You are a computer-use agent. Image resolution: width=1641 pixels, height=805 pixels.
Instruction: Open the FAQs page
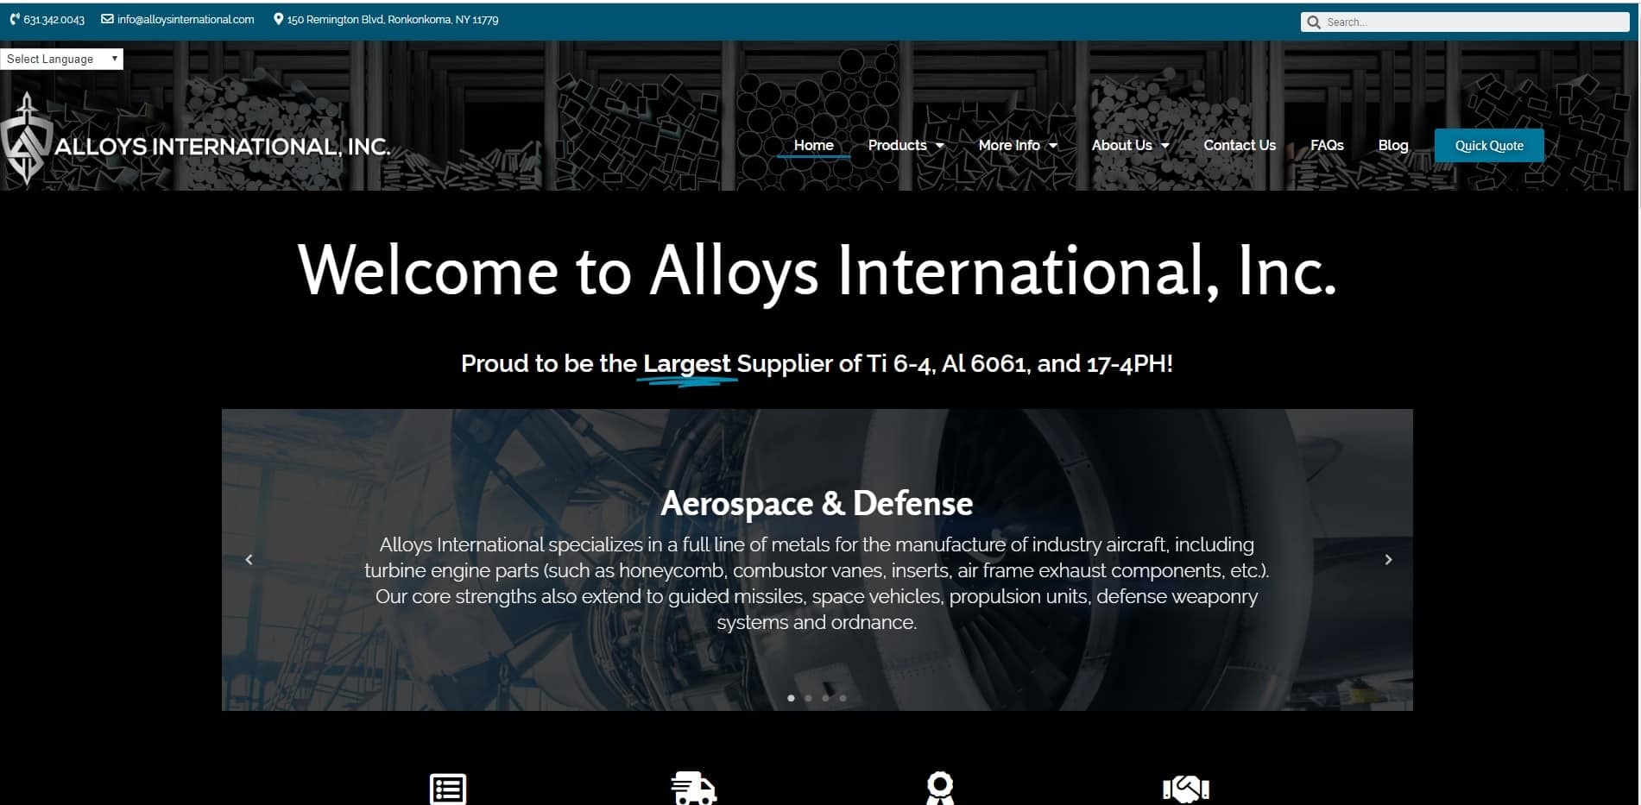[x=1327, y=145]
